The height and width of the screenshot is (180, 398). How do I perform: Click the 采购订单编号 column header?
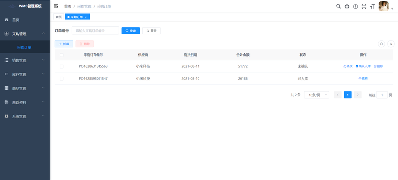coord(93,55)
